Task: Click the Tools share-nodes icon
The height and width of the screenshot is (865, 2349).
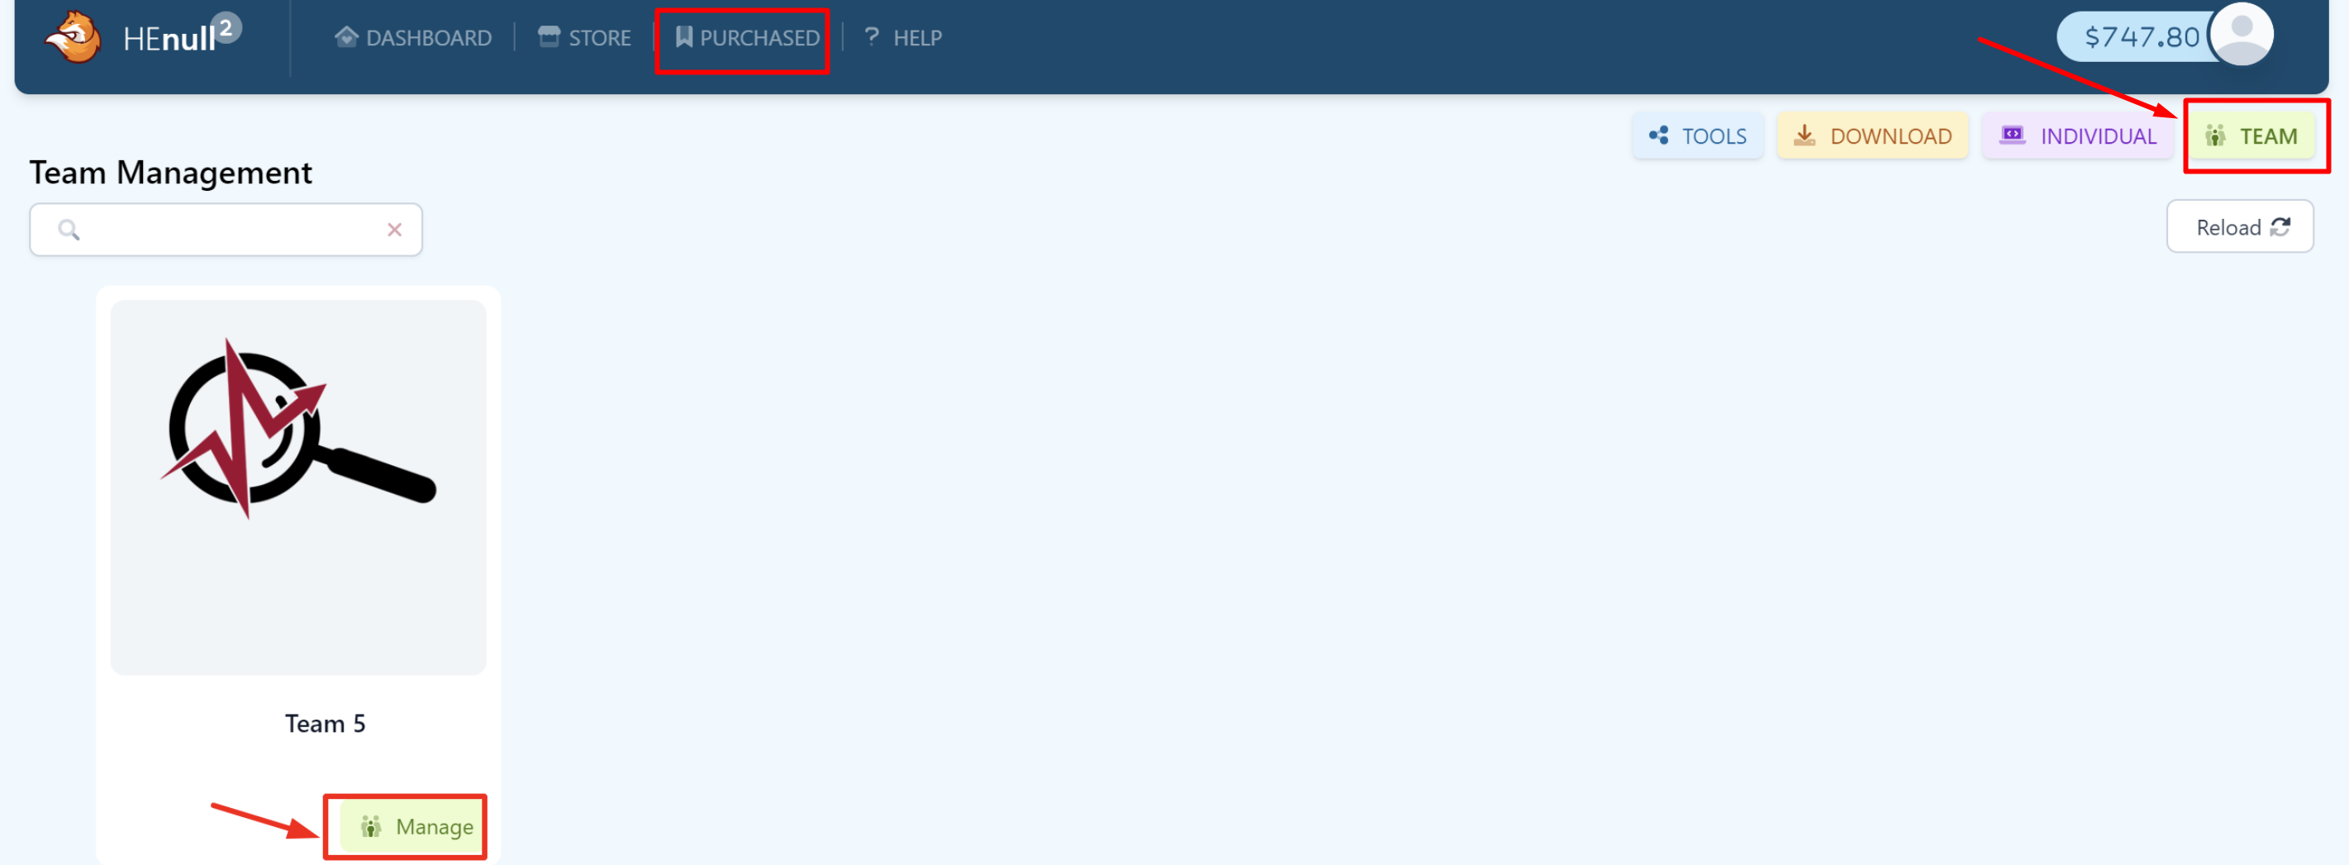Action: pyautogui.click(x=1657, y=135)
